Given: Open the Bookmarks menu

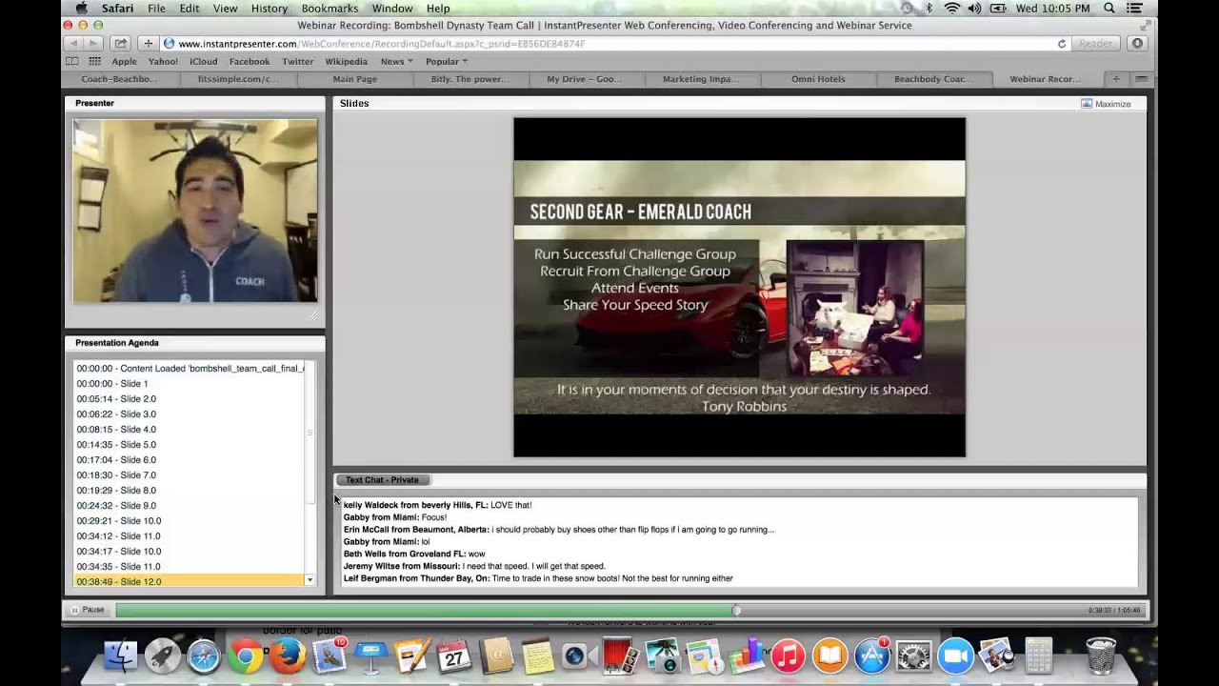Looking at the screenshot, I should [330, 9].
